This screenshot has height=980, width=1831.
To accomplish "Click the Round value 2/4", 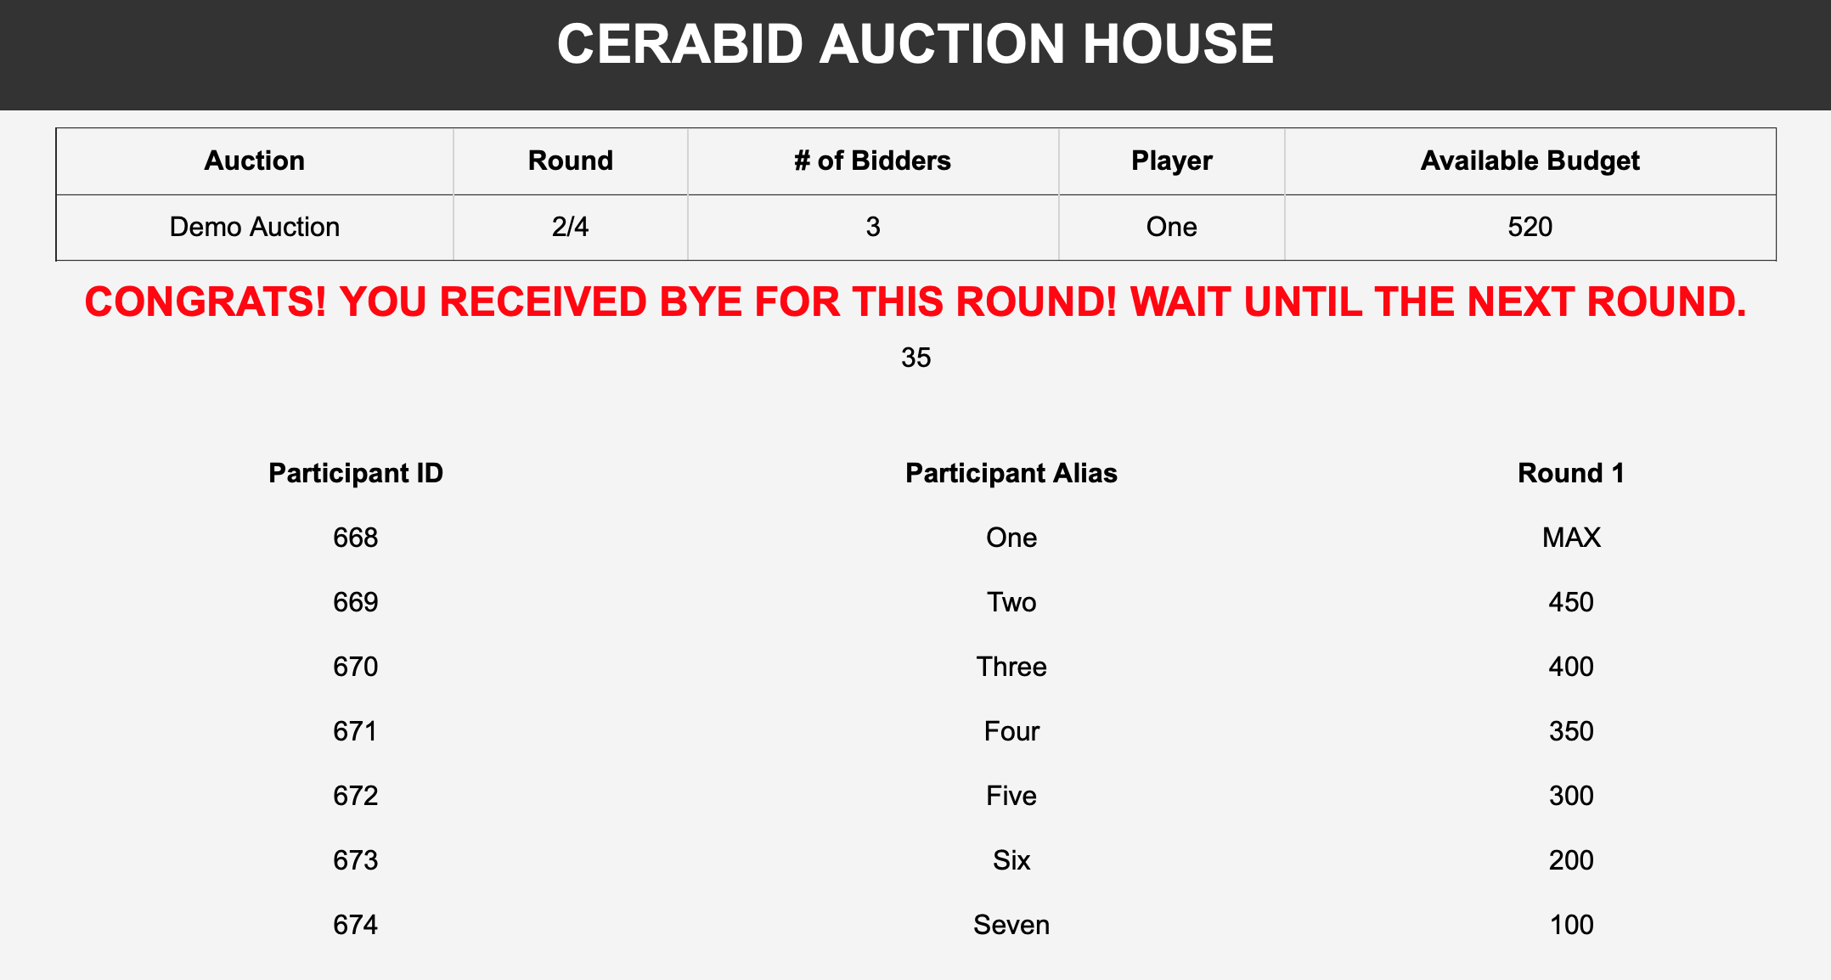I will tap(570, 227).
